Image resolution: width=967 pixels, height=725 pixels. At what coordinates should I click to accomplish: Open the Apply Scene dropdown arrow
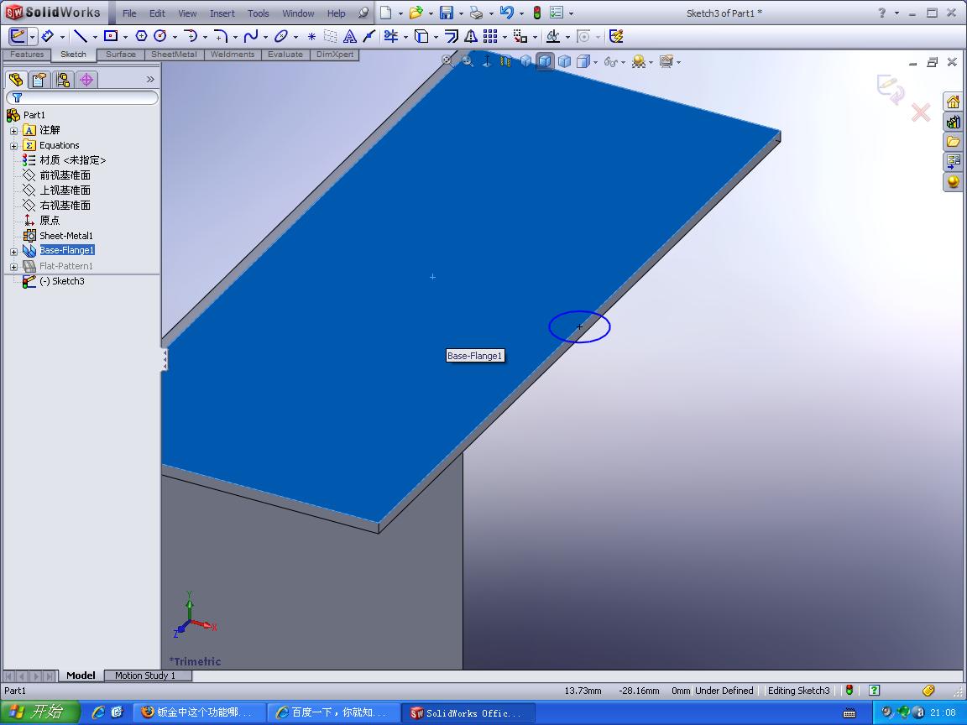[x=651, y=61]
